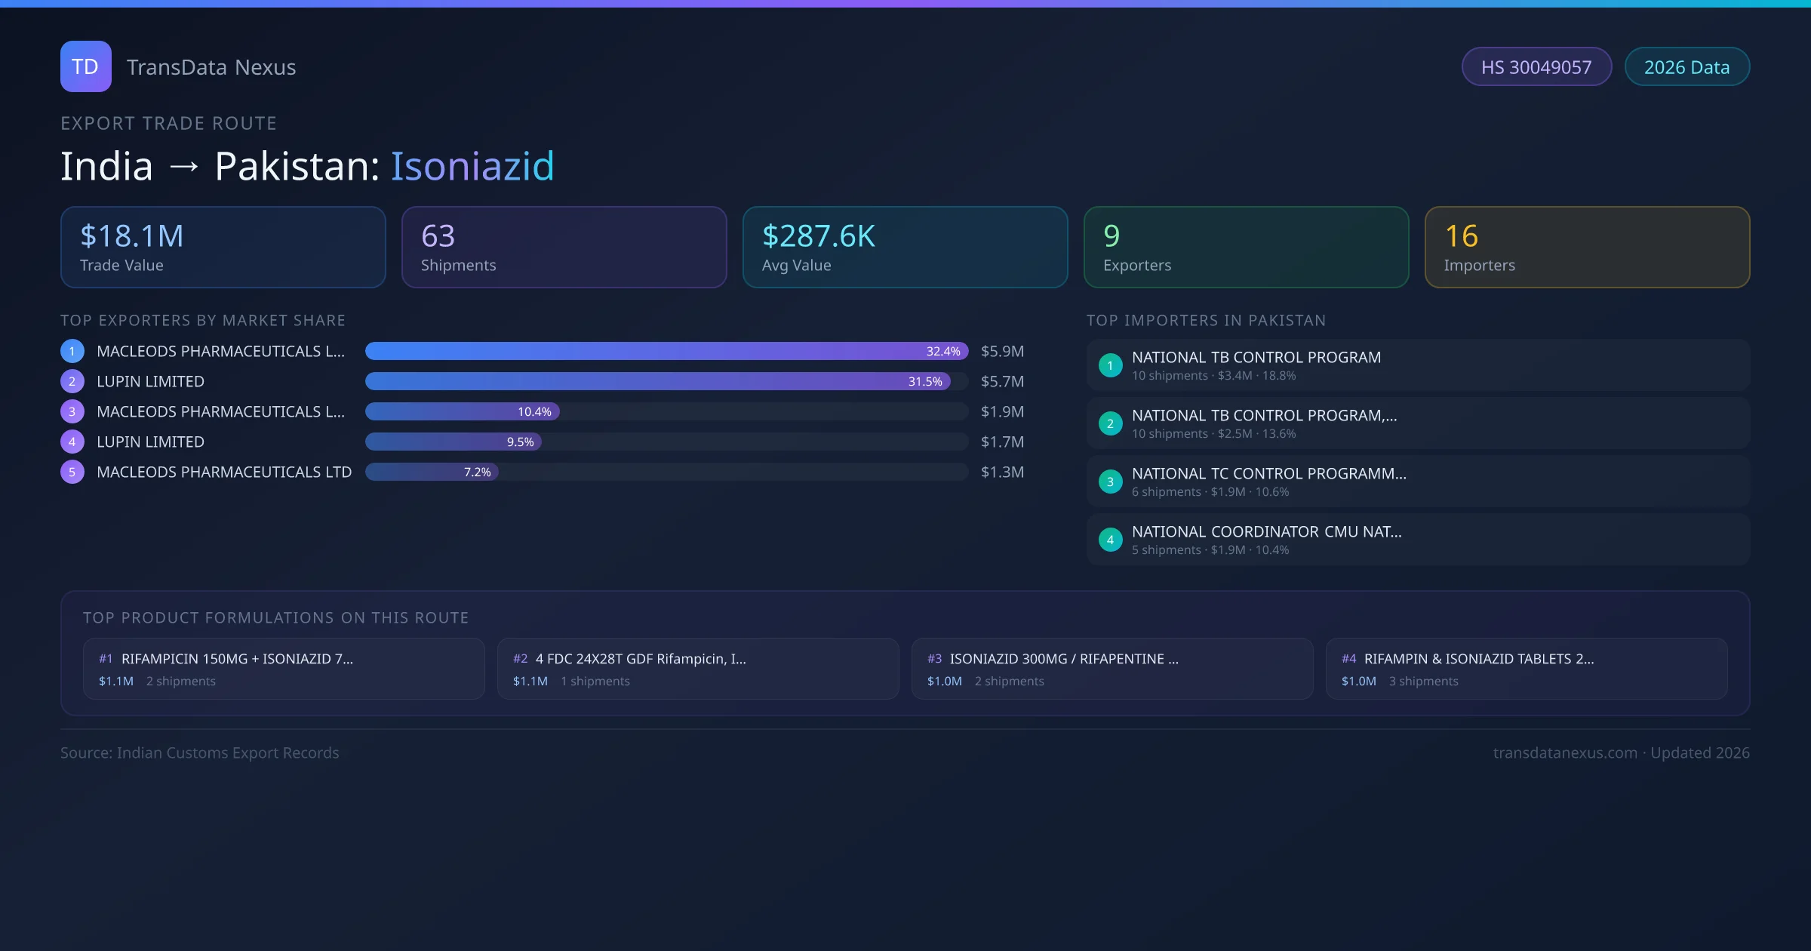Click the 10.4% market share bar
Image resolution: width=1811 pixels, height=951 pixels.
463,411
